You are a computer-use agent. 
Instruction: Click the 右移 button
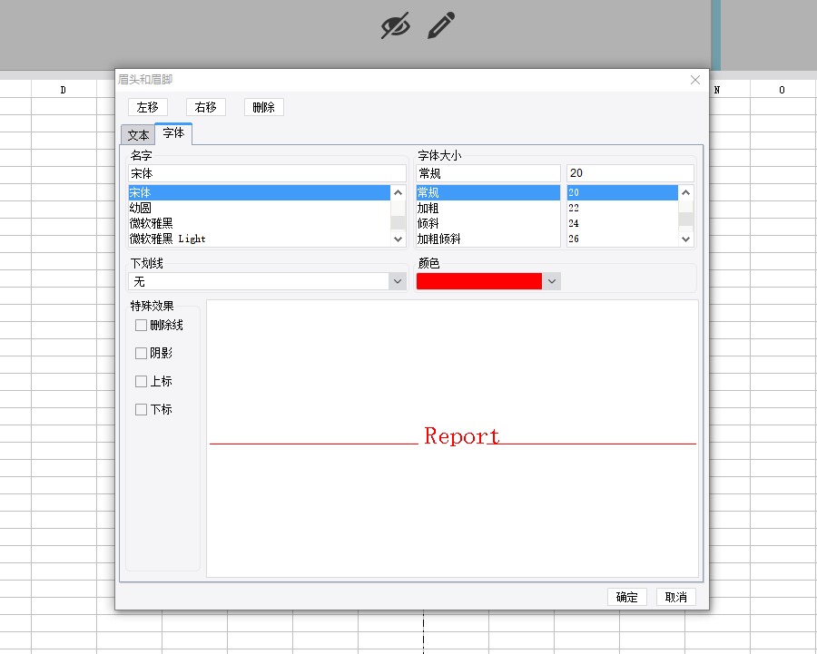[206, 107]
